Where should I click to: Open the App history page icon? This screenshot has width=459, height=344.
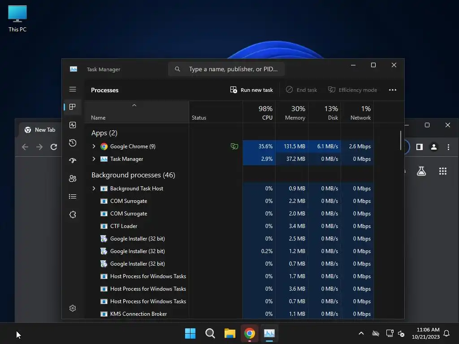73,143
